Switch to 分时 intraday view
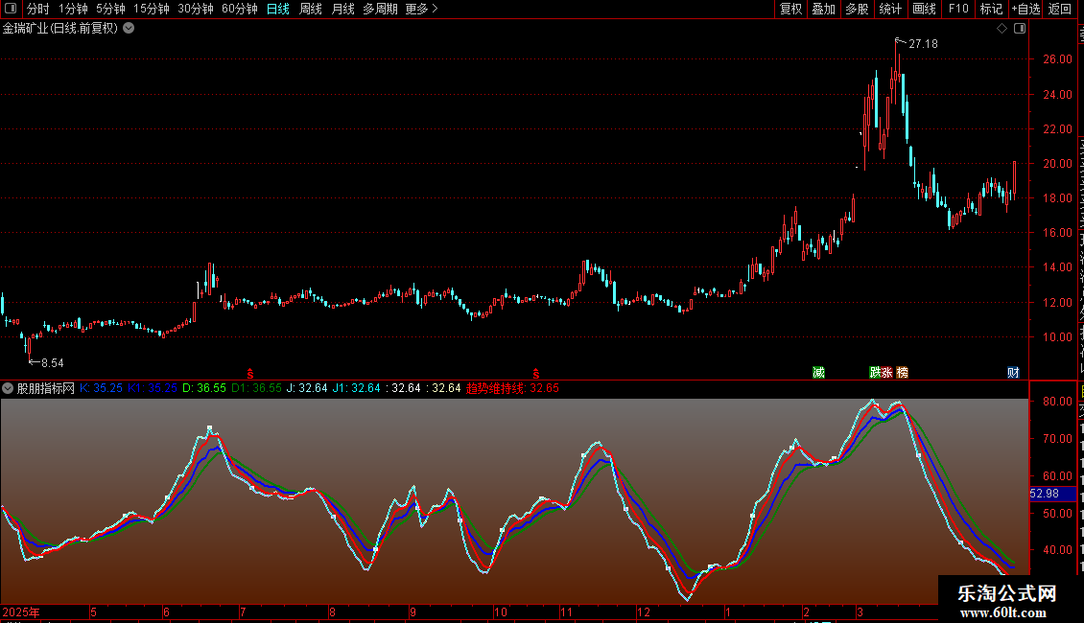 [x=38, y=9]
